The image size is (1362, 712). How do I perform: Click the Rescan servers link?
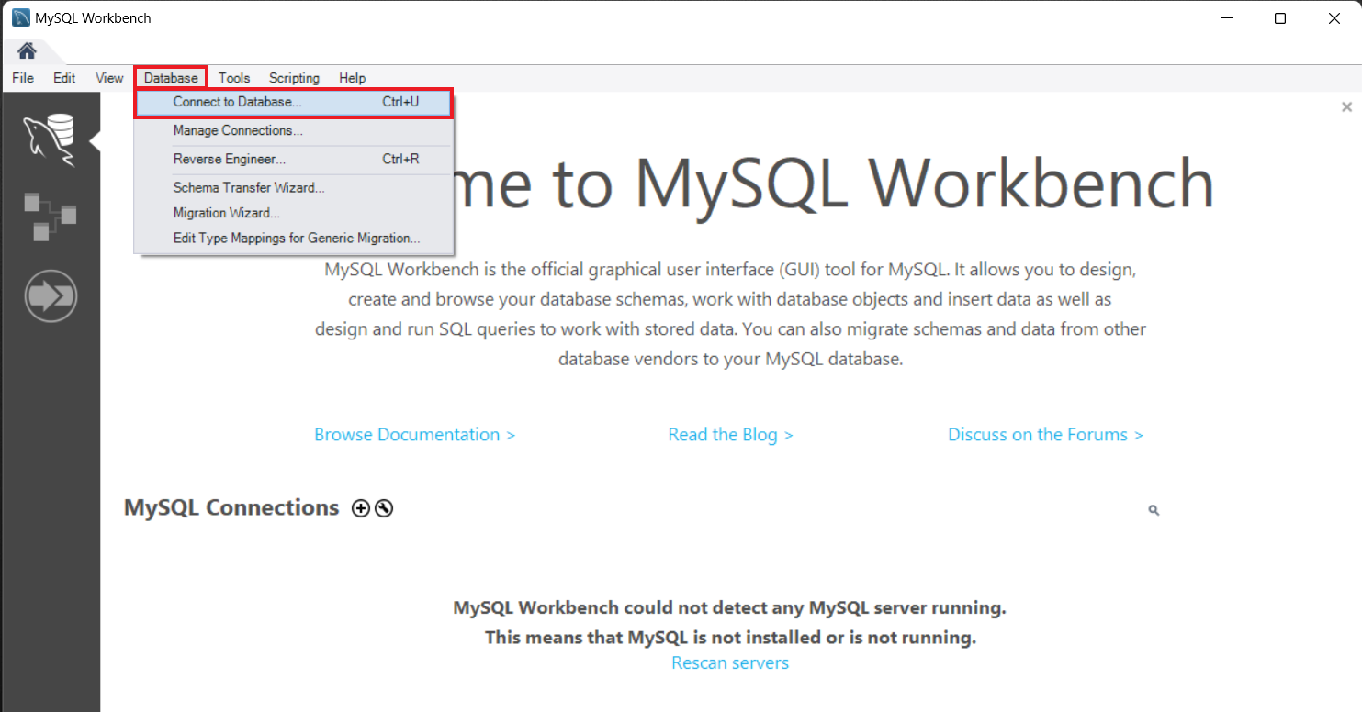pyautogui.click(x=730, y=662)
